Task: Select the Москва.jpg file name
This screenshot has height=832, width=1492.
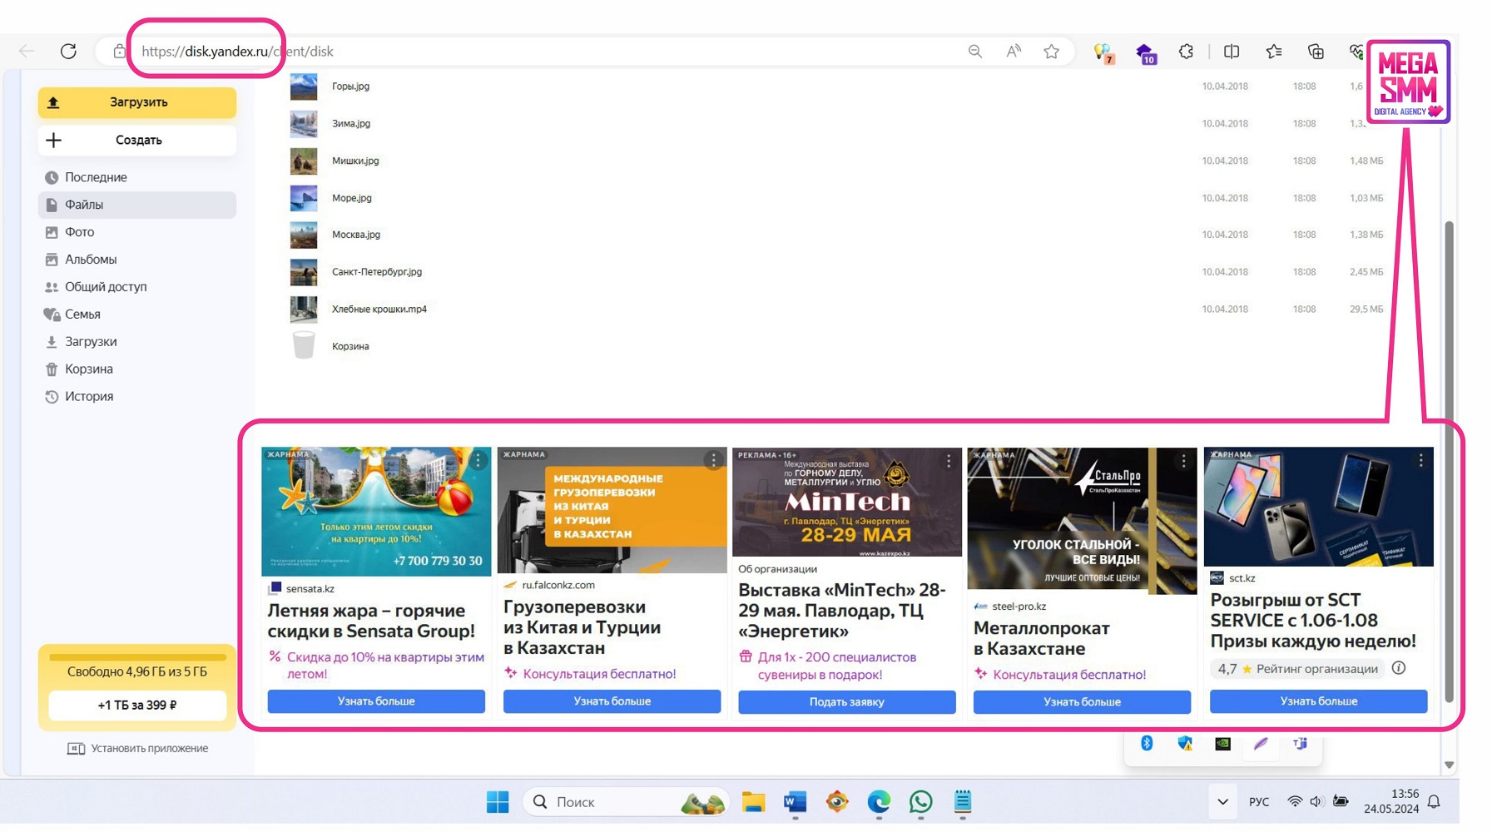Action: point(356,235)
